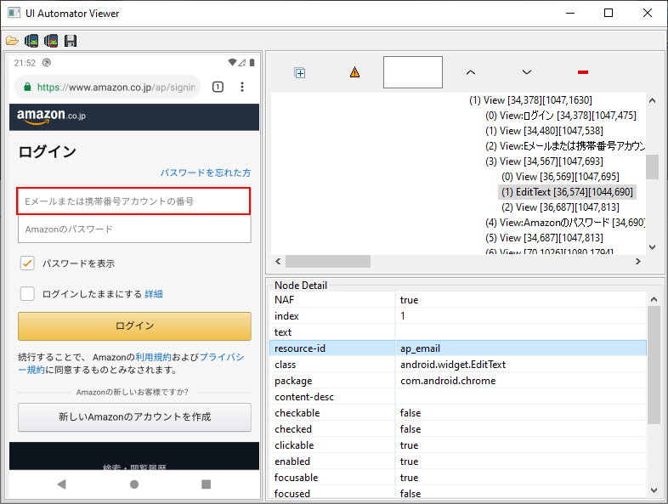Click the 利用規約 link

click(153, 357)
